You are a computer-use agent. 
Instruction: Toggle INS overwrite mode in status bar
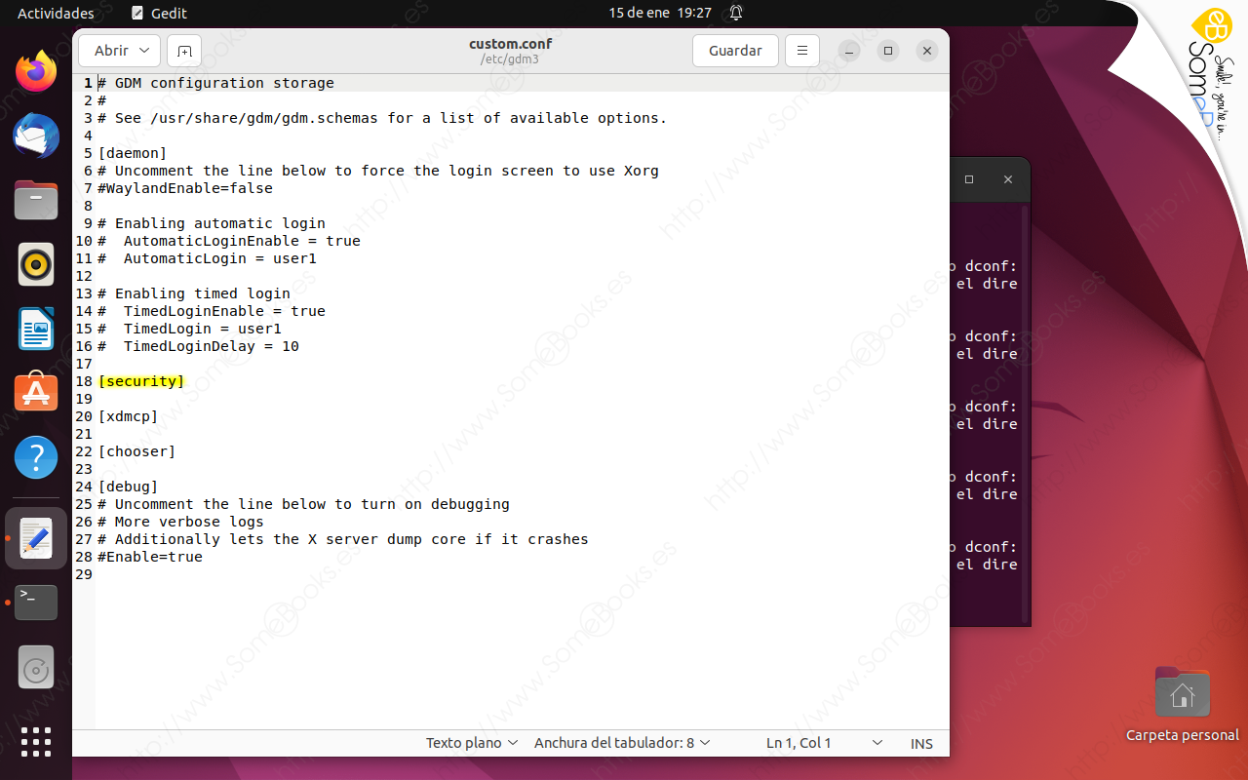tap(920, 743)
